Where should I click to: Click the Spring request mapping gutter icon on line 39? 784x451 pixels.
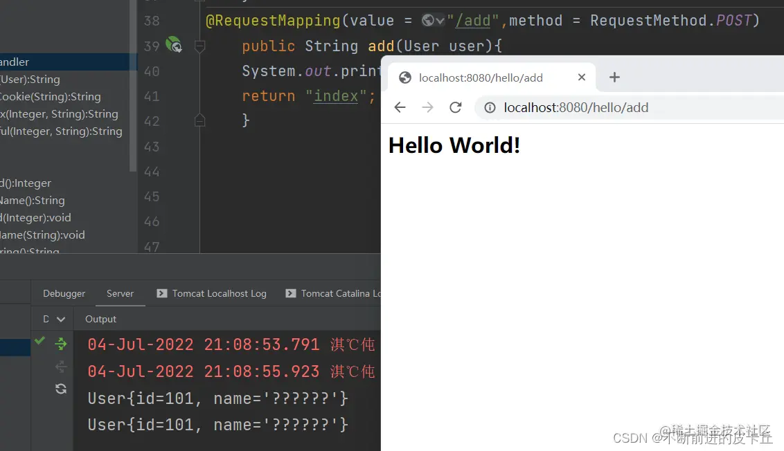pos(174,44)
